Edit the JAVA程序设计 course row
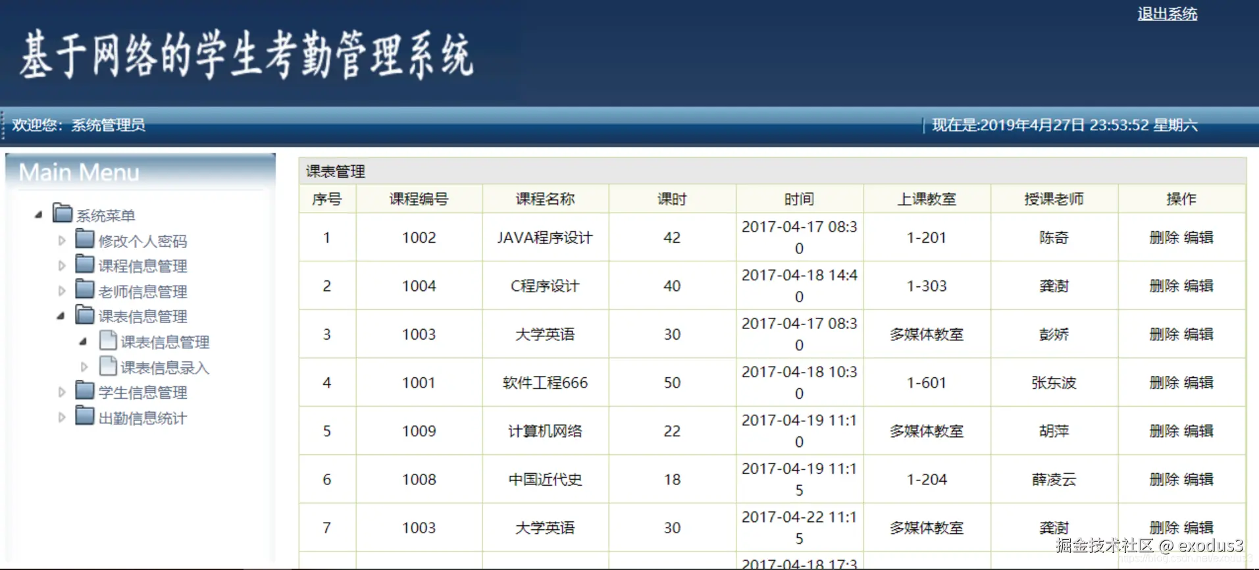Screen dimensions: 1259x570 (1198, 238)
